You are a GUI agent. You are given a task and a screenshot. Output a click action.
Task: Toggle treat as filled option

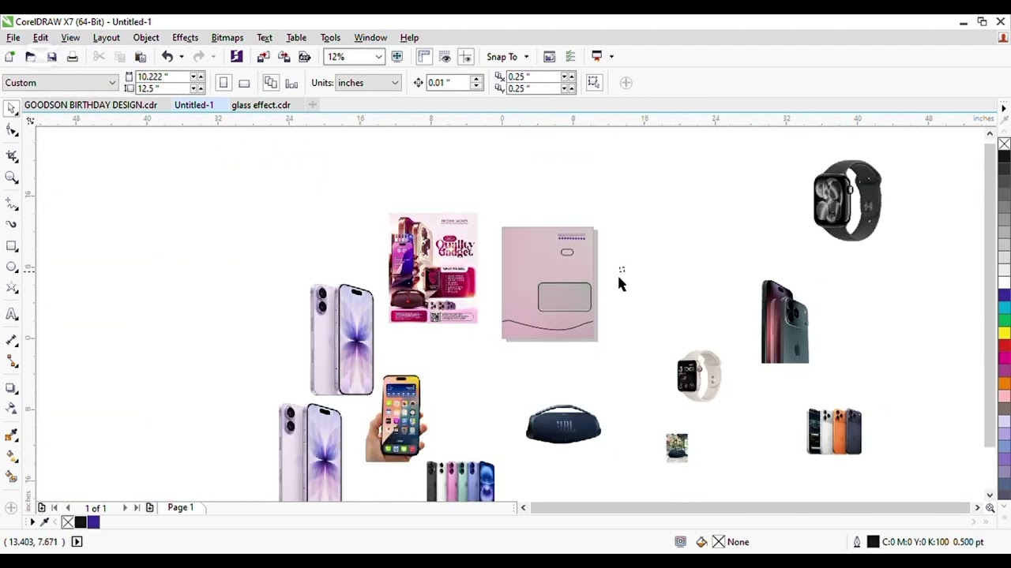(594, 82)
